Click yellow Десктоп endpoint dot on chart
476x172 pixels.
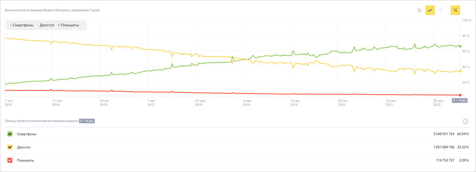(x=460, y=71)
